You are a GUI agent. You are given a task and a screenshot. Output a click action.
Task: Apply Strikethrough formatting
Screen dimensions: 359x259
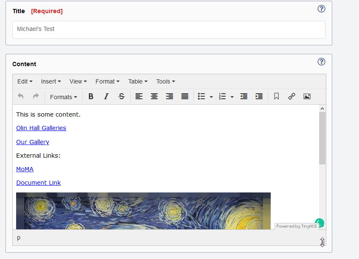pyautogui.click(x=121, y=96)
